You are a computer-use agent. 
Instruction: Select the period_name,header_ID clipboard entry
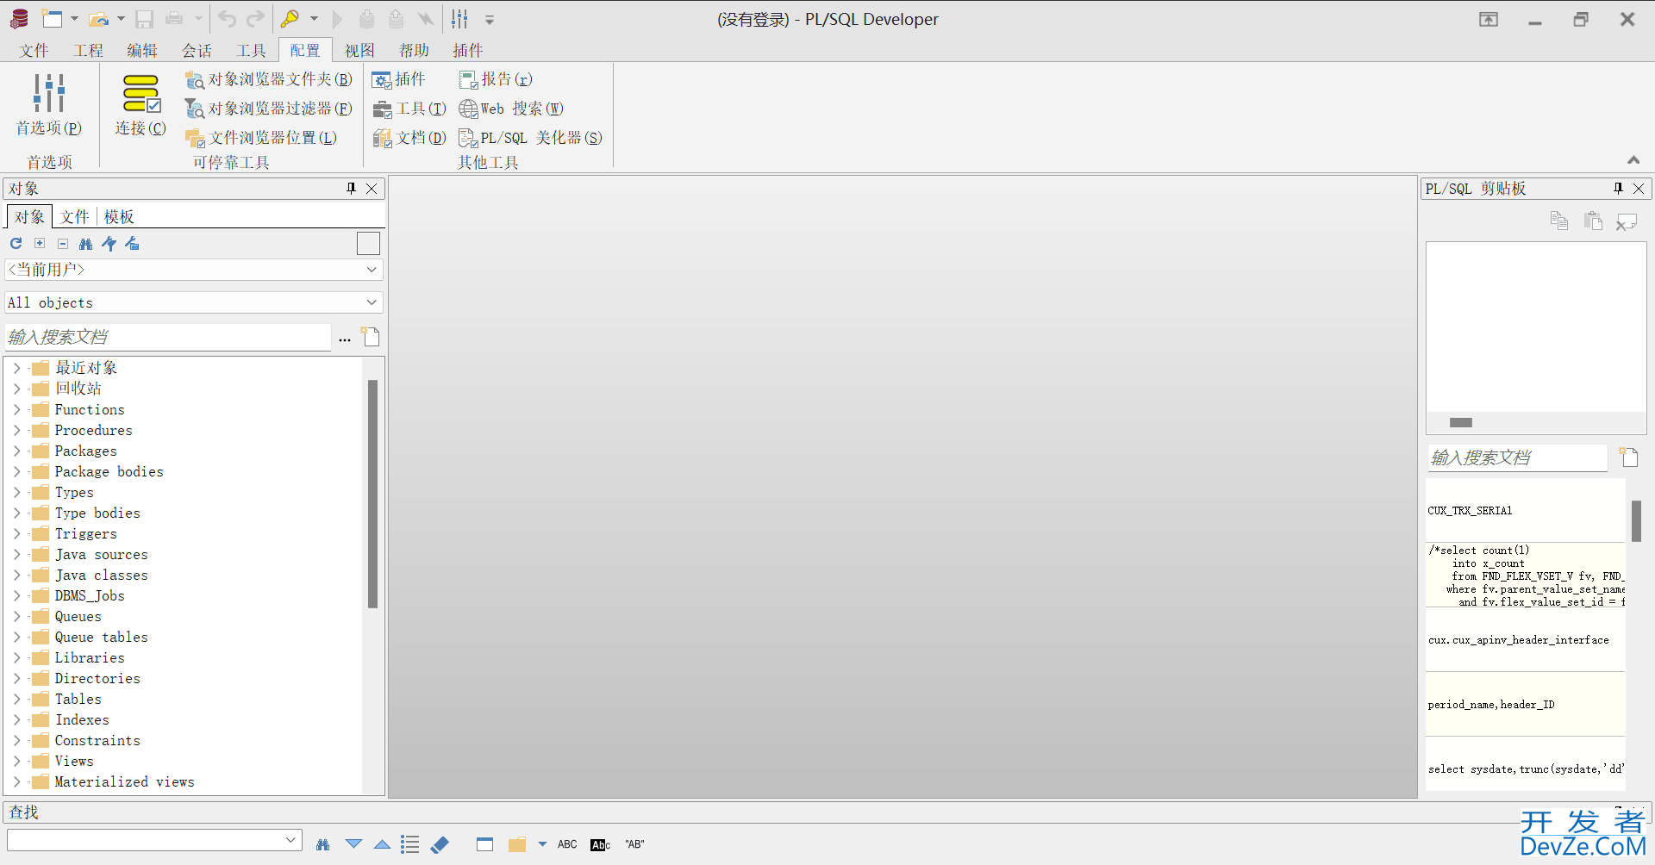[x=1525, y=704]
